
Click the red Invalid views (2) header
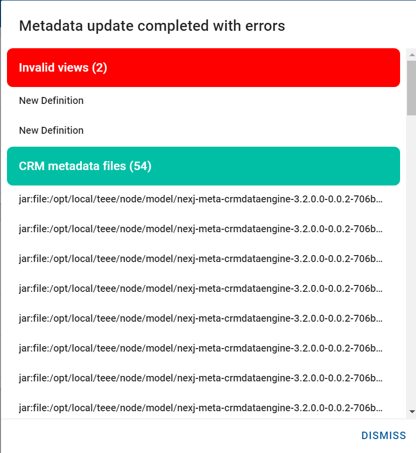(x=203, y=68)
